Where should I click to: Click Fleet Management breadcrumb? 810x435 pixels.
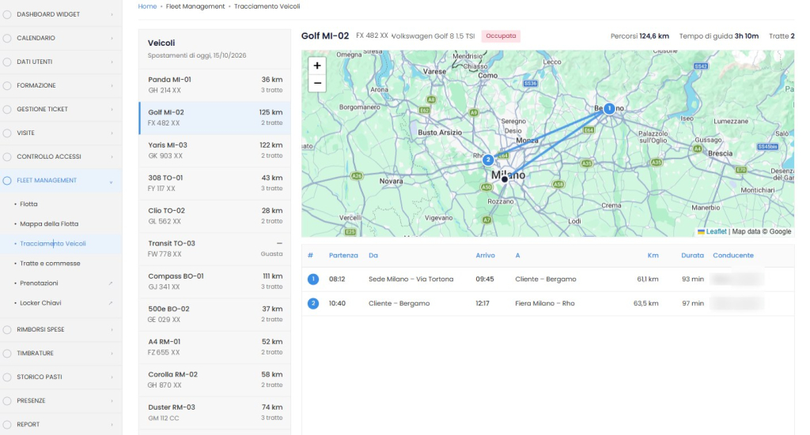[x=195, y=6]
